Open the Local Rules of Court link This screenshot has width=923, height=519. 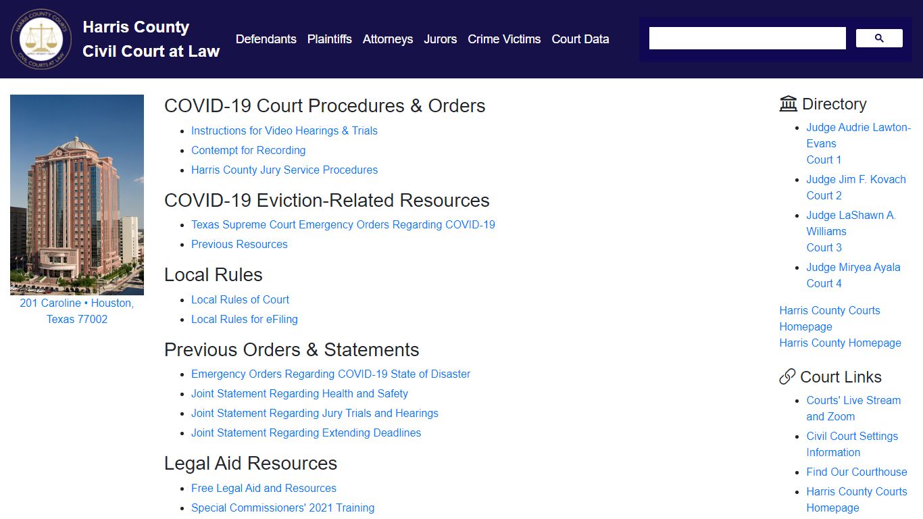[x=240, y=299]
